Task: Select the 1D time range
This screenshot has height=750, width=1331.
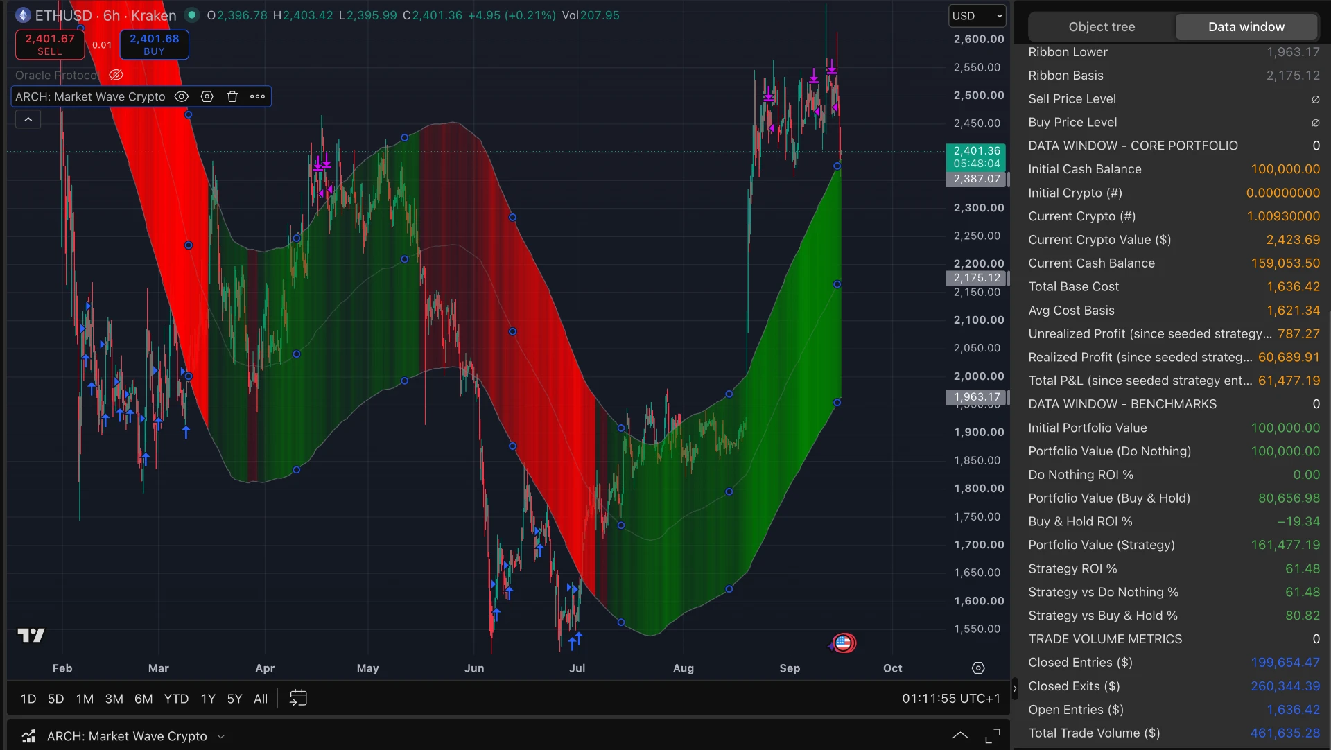Action: pos(28,699)
